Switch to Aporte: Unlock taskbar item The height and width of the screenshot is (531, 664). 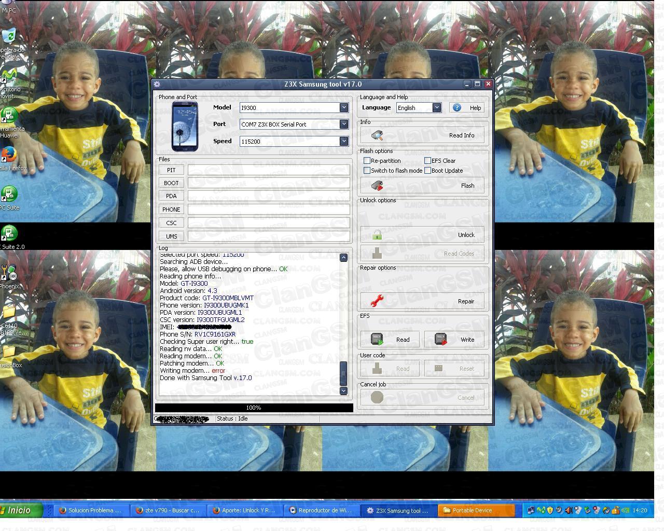[245, 510]
